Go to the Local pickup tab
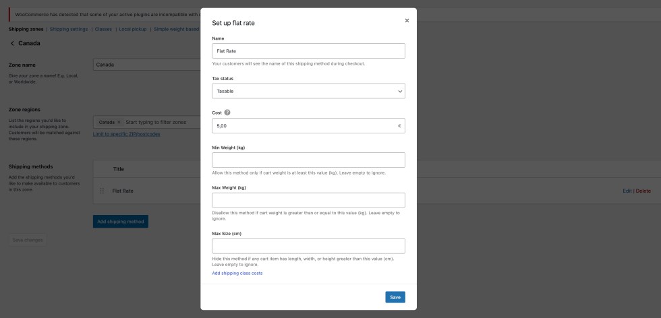Viewport: 661px width, 318px height. click(134, 29)
